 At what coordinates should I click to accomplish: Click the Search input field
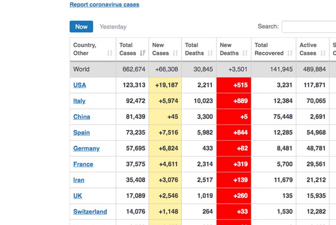click(308, 26)
